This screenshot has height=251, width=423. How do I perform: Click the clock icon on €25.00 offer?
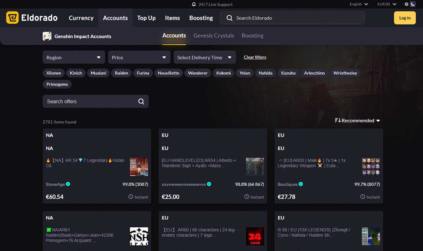click(247, 197)
